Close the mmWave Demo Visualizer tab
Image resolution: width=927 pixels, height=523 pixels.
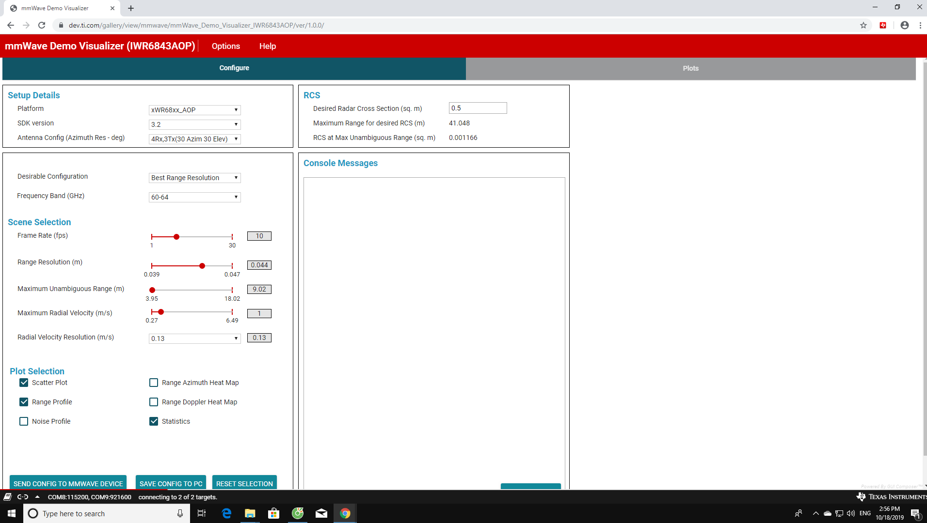click(x=112, y=8)
